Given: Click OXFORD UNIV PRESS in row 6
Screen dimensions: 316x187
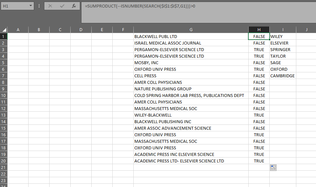Looking at the screenshot, I should [191, 69].
